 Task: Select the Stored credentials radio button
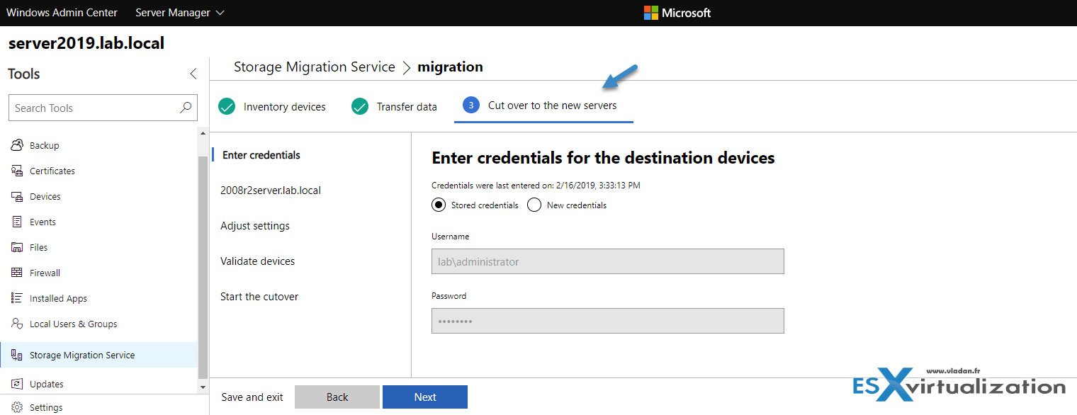click(439, 205)
